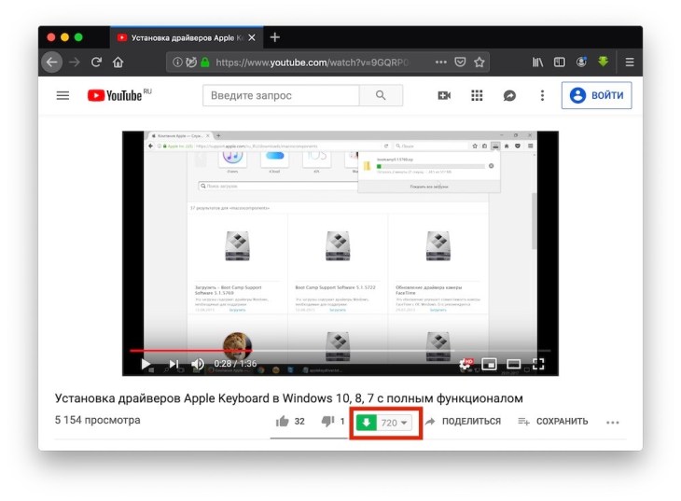Viewport: 681px width, 501px height.
Task: Save page to Pocket icon
Action: 460,63
